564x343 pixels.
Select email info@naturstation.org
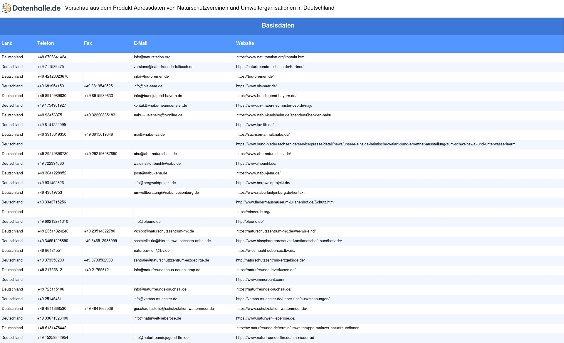(152, 57)
